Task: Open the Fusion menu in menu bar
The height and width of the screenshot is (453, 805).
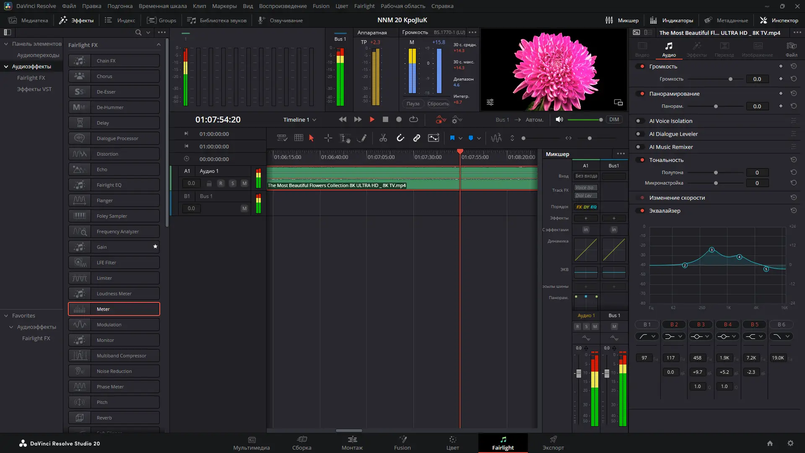Action: (321, 6)
